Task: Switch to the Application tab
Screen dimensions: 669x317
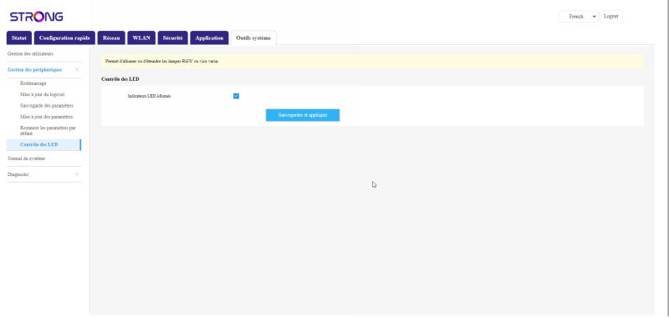Action: pos(209,38)
